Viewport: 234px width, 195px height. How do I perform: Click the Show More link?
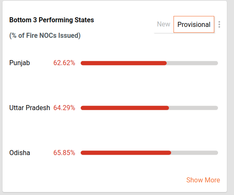pyautogui.click(x=203, y=180)
